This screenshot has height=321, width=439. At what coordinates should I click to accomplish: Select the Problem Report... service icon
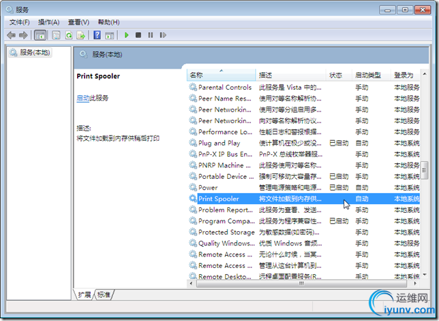[x=193, y=209]
